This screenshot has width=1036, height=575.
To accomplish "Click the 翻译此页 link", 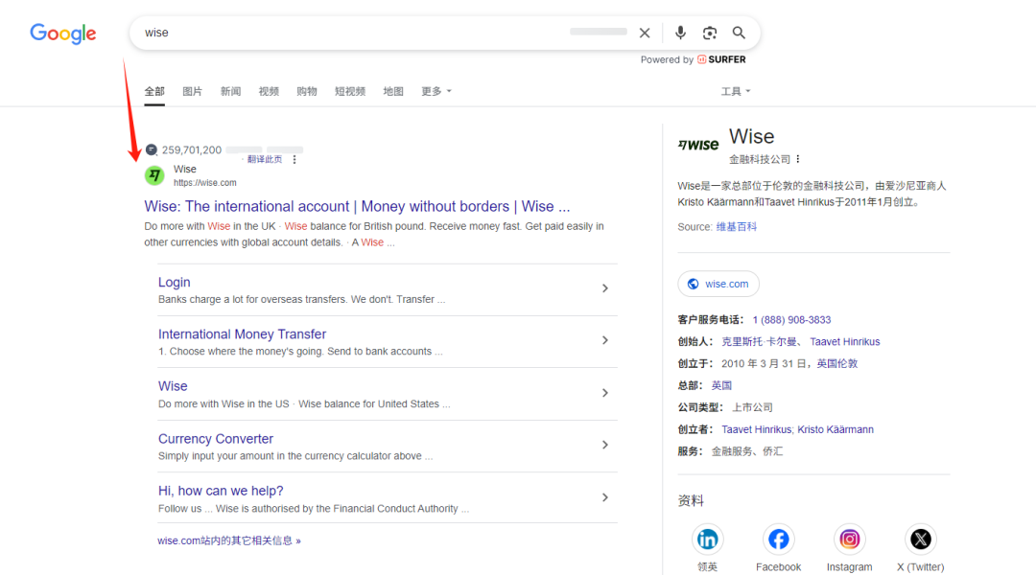I will 265,159.
